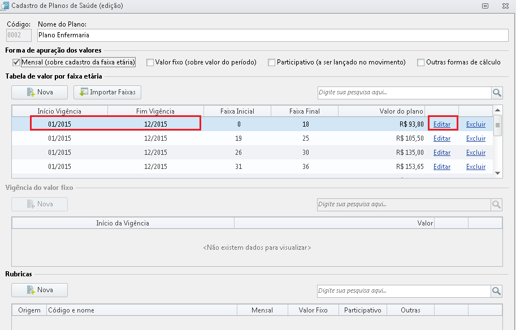Select the R$ 135,00 value cell
516x330 pixels.
(x=381, y=153)
